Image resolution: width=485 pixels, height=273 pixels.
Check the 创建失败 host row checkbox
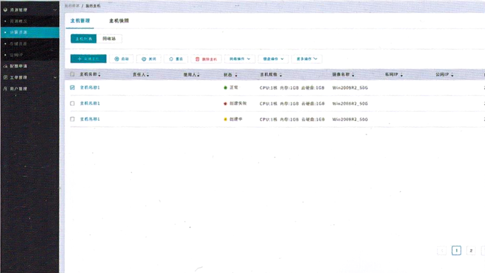coord(72,103)
